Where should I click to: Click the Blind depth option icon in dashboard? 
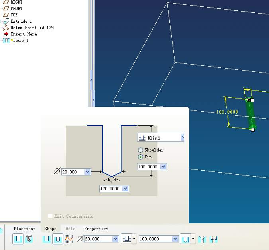point(127,239)
